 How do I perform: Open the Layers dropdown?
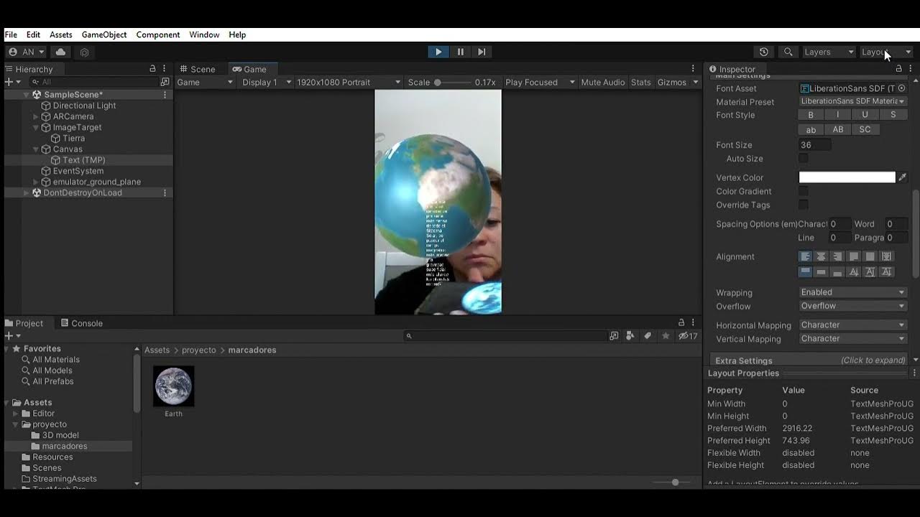tap(829, 52)
